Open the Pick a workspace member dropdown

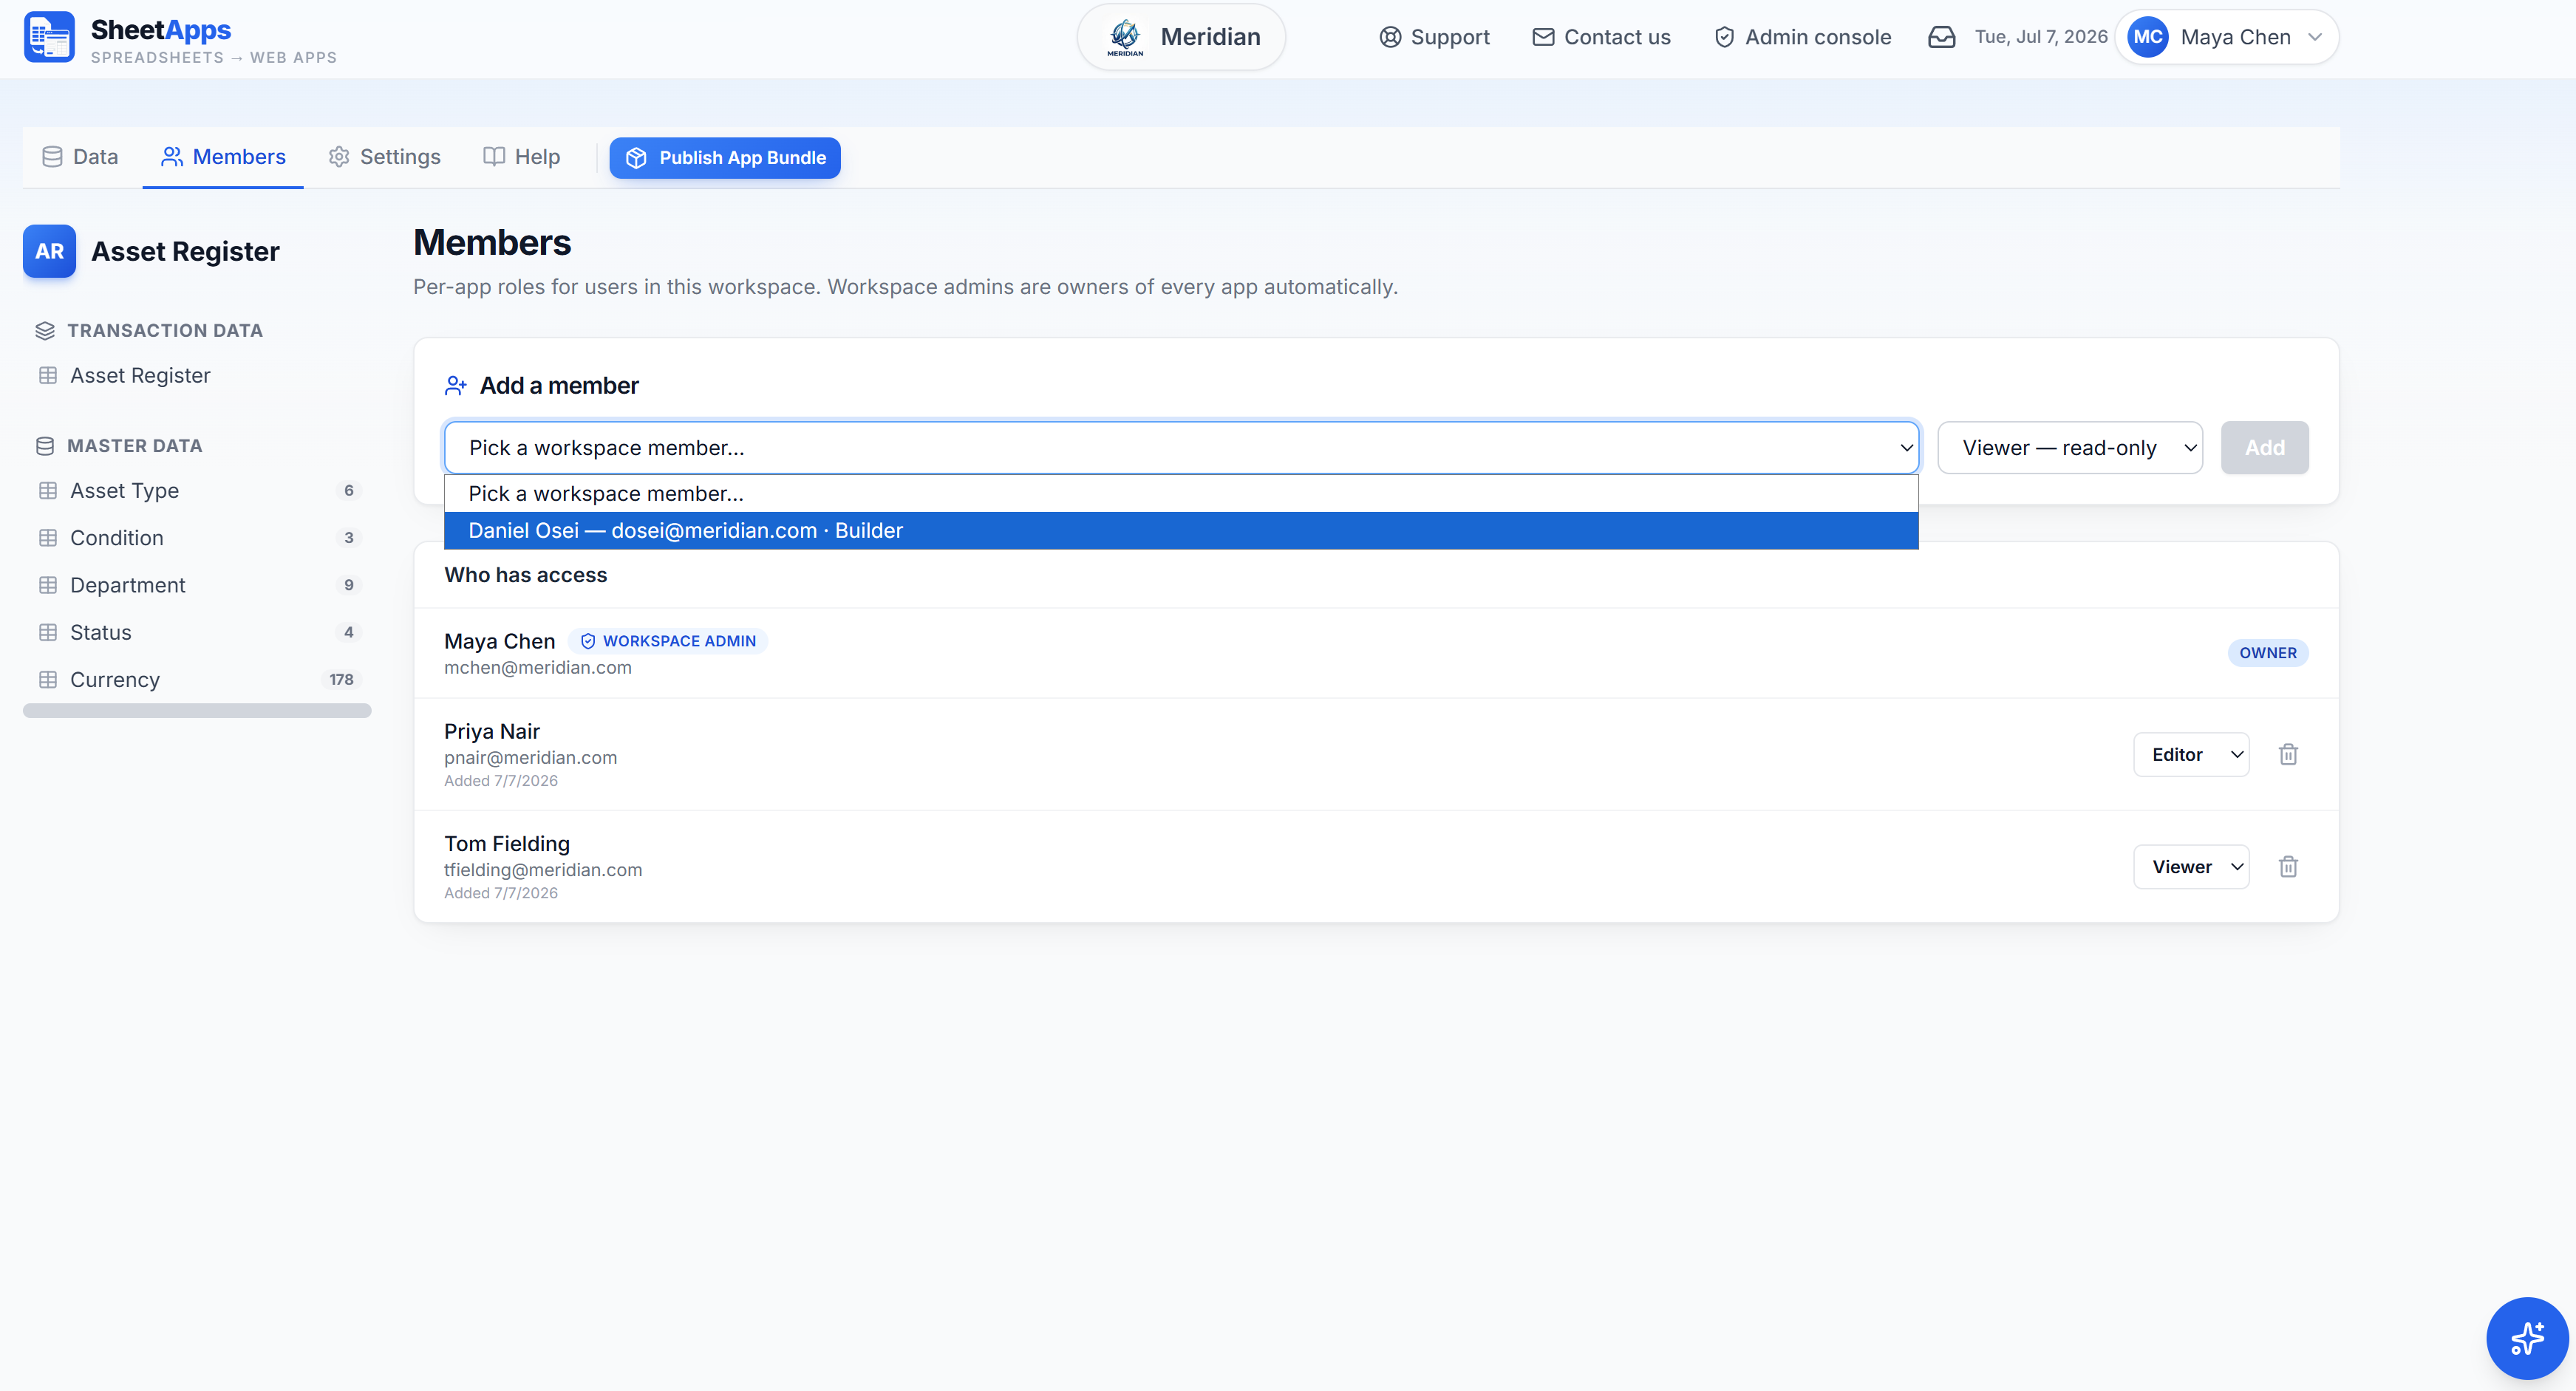1181,447
